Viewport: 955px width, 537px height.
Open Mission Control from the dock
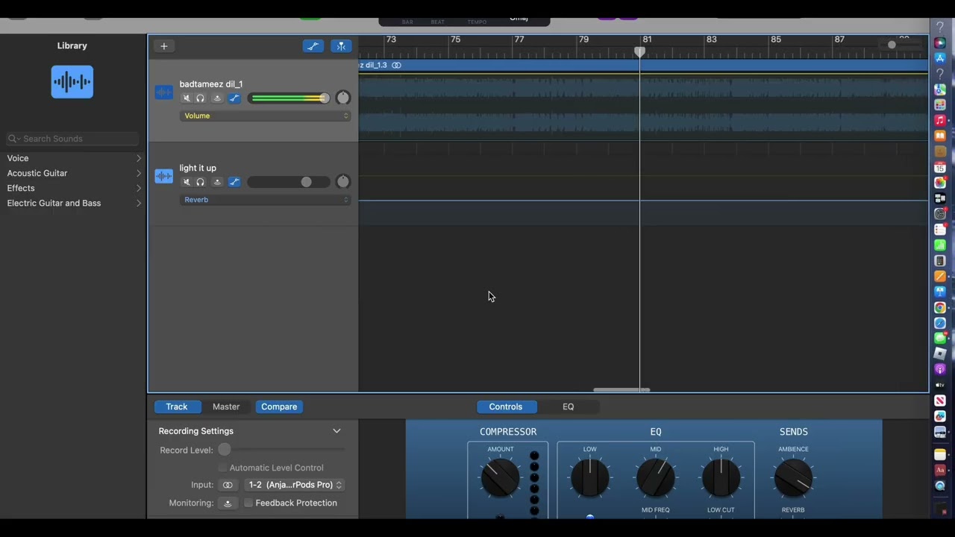pos(940,198)
